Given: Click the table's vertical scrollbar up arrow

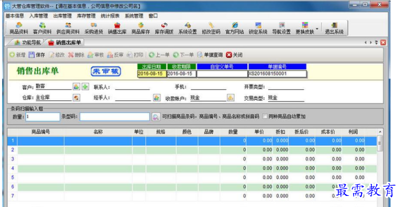Looking at the screenshot, I should click(x=380, y=132).
